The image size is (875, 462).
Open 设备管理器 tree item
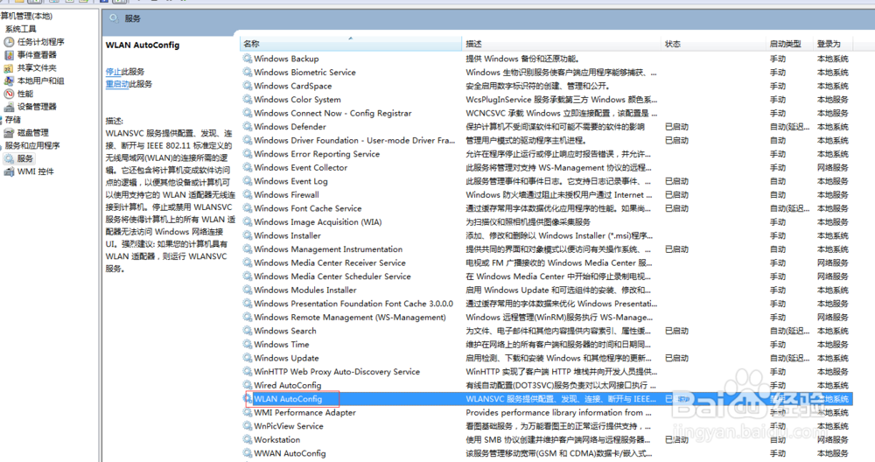[x=37, y=107]
